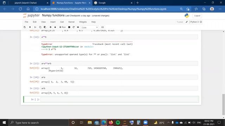
Task: Click the browser refresh button
Action: (20, 9)
